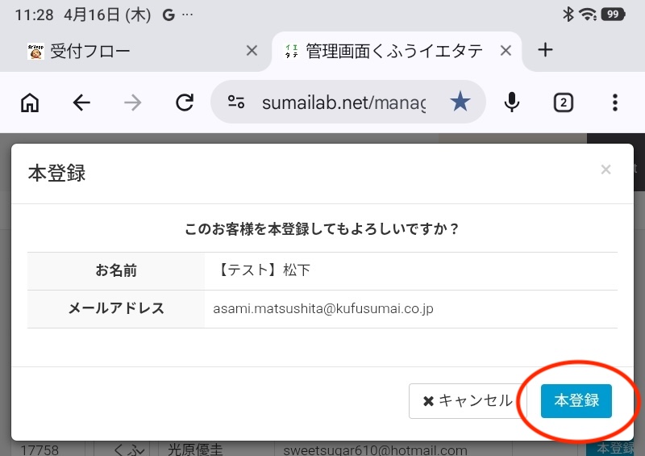Bookmark page with the star icon
The height and width of the screenshot is (456, 645).
[x=460, y=102]
